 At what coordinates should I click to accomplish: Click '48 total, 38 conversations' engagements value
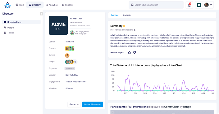coord(76,82)
